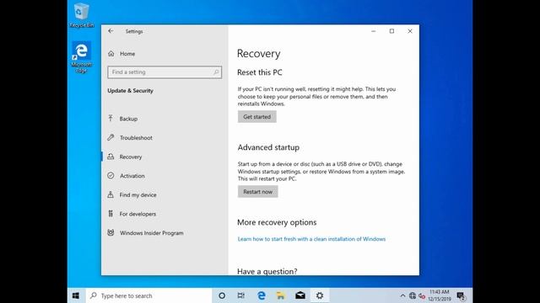Screen dimensions: 540x303
Task: Click the More recovery options heading
Action: pos(277,222)
